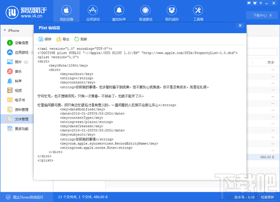Export the plist with 导出
Screen dimensions: 280x202
point(63,39)
